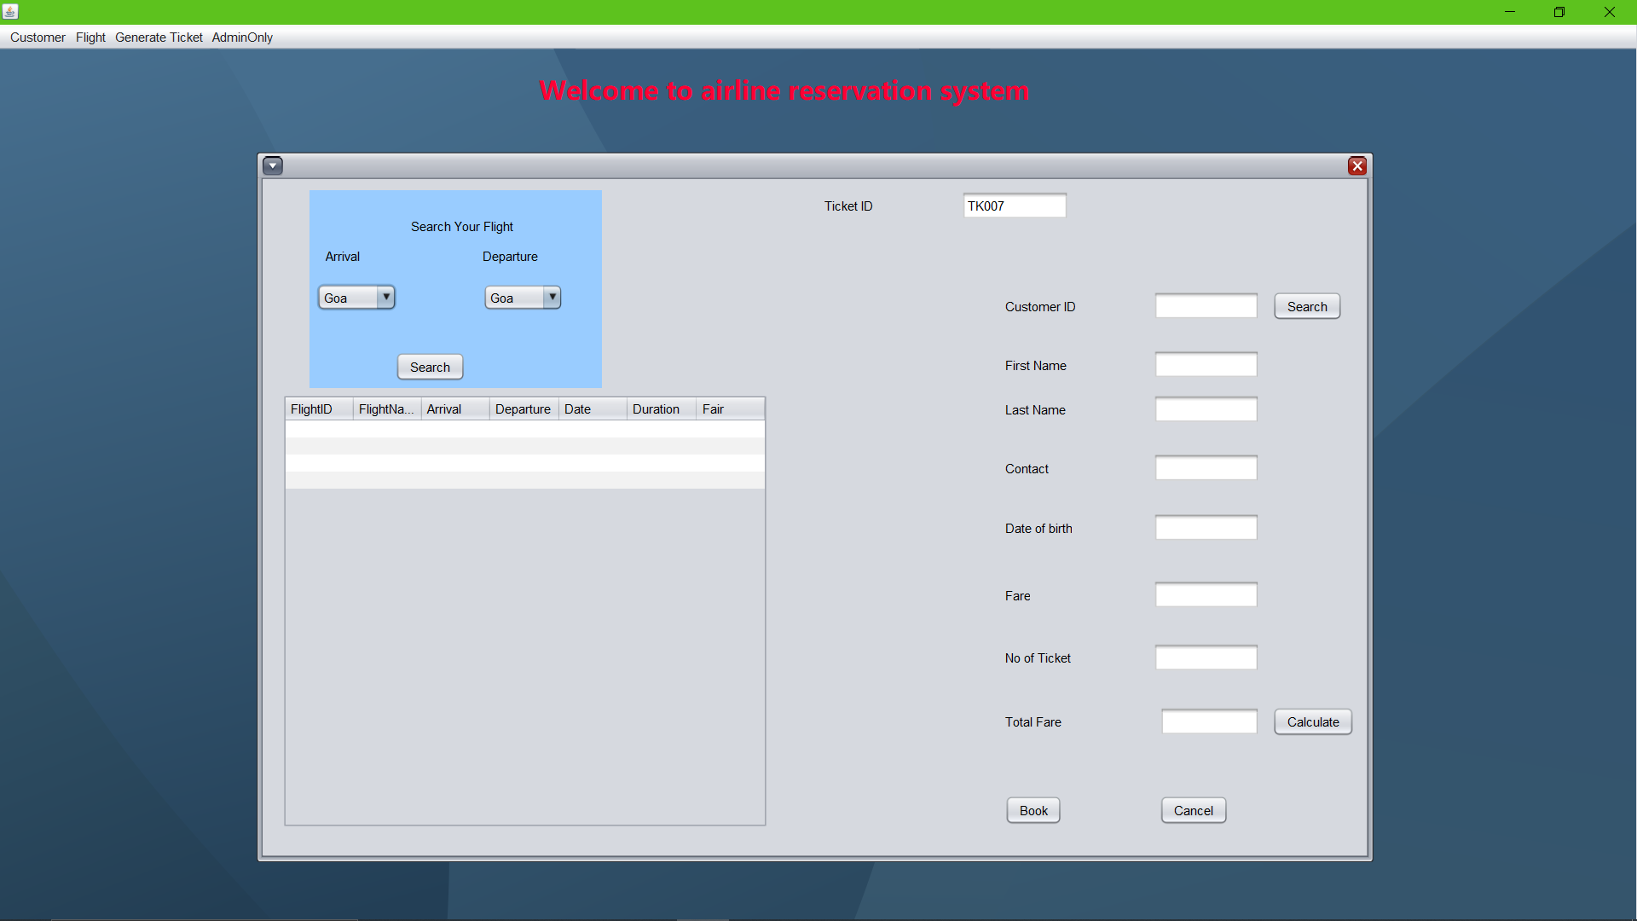Open the Generate Ticket menu
This screenshot has height=921, width=1637.
(x=159, y=37)
